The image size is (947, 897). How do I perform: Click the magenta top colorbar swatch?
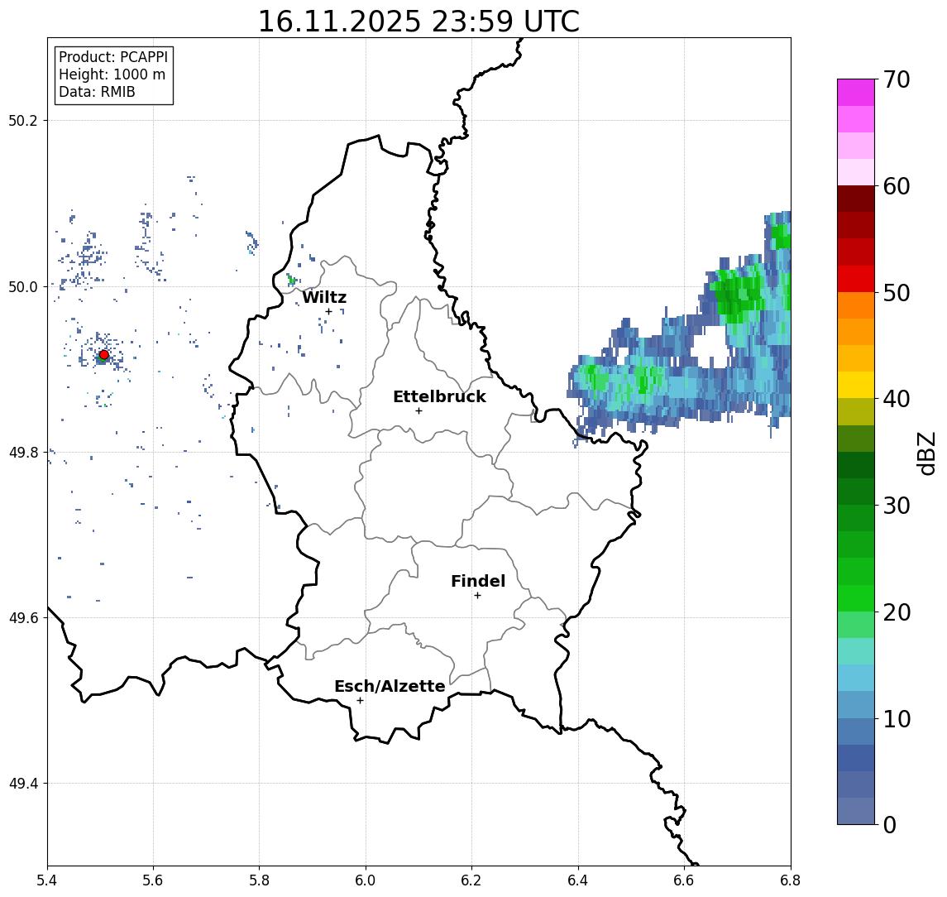[x=856, y=93]
